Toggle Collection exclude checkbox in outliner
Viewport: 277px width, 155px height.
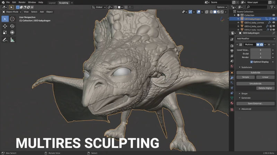[238, 15]
